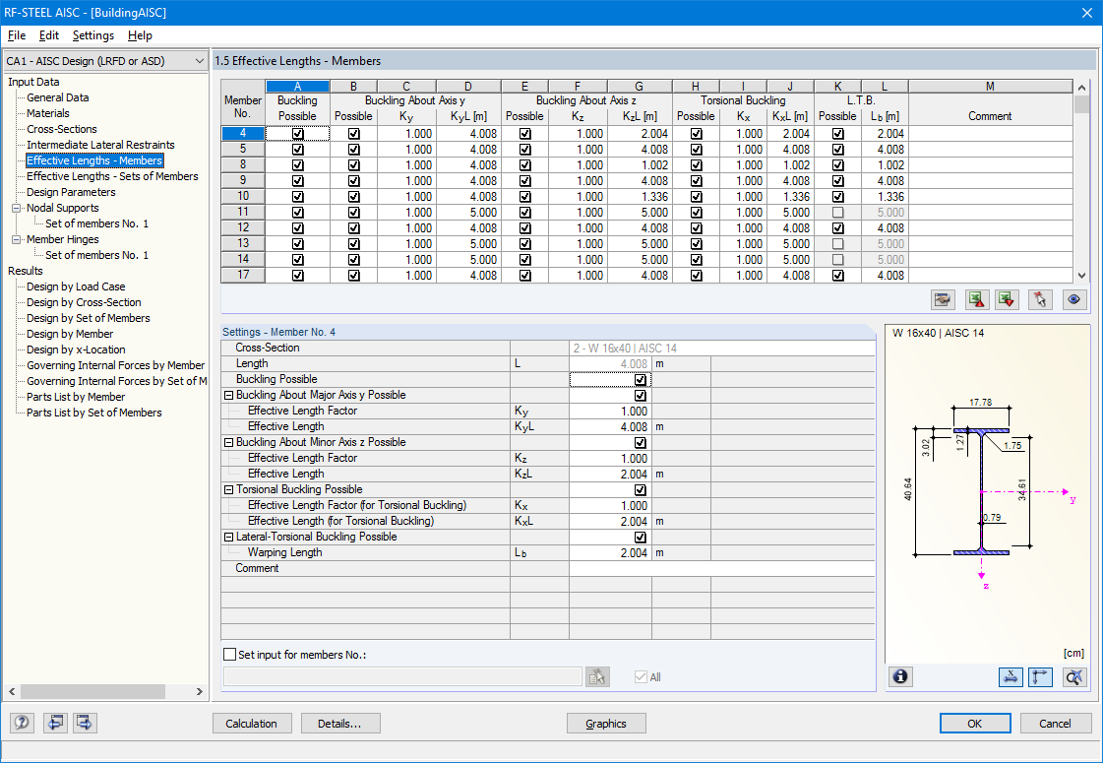
Task: Toggle Torsional Buckling Possible for member 8
Action: [696, 164]
